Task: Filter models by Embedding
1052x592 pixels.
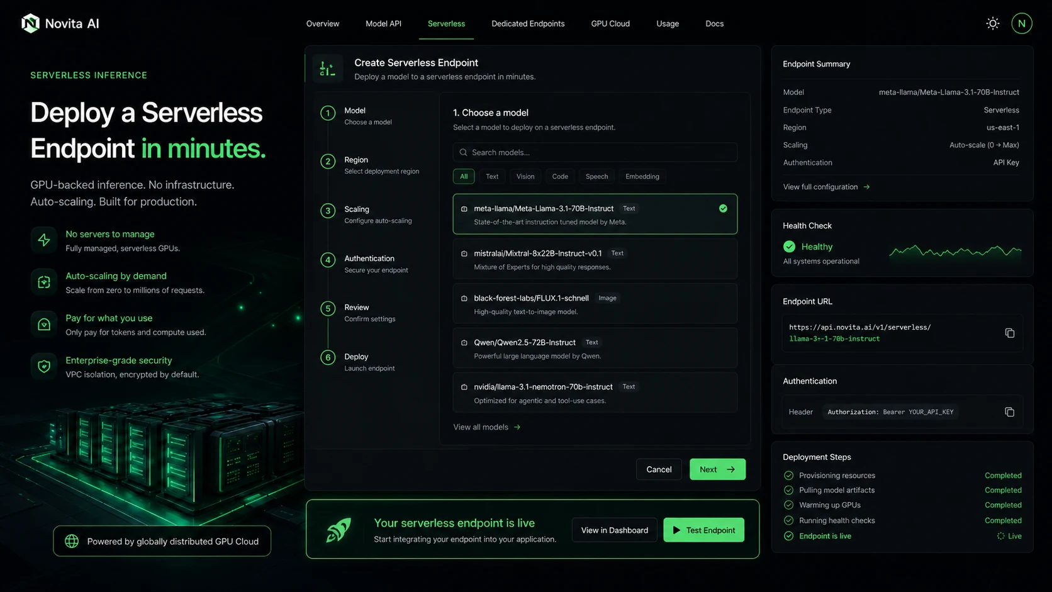Action: coord(642,177)
